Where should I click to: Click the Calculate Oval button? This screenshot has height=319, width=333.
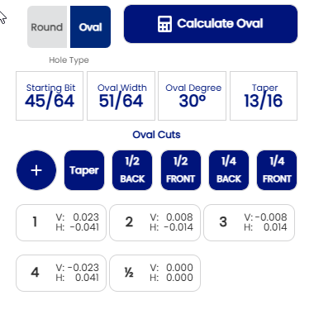point(211,24)
